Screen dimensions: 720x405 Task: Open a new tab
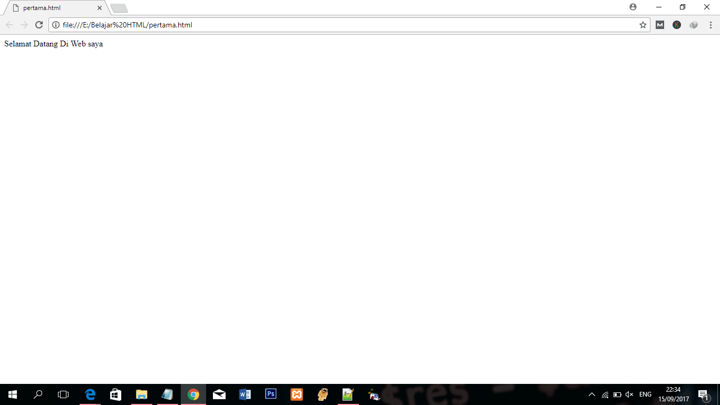click(119, 8)
